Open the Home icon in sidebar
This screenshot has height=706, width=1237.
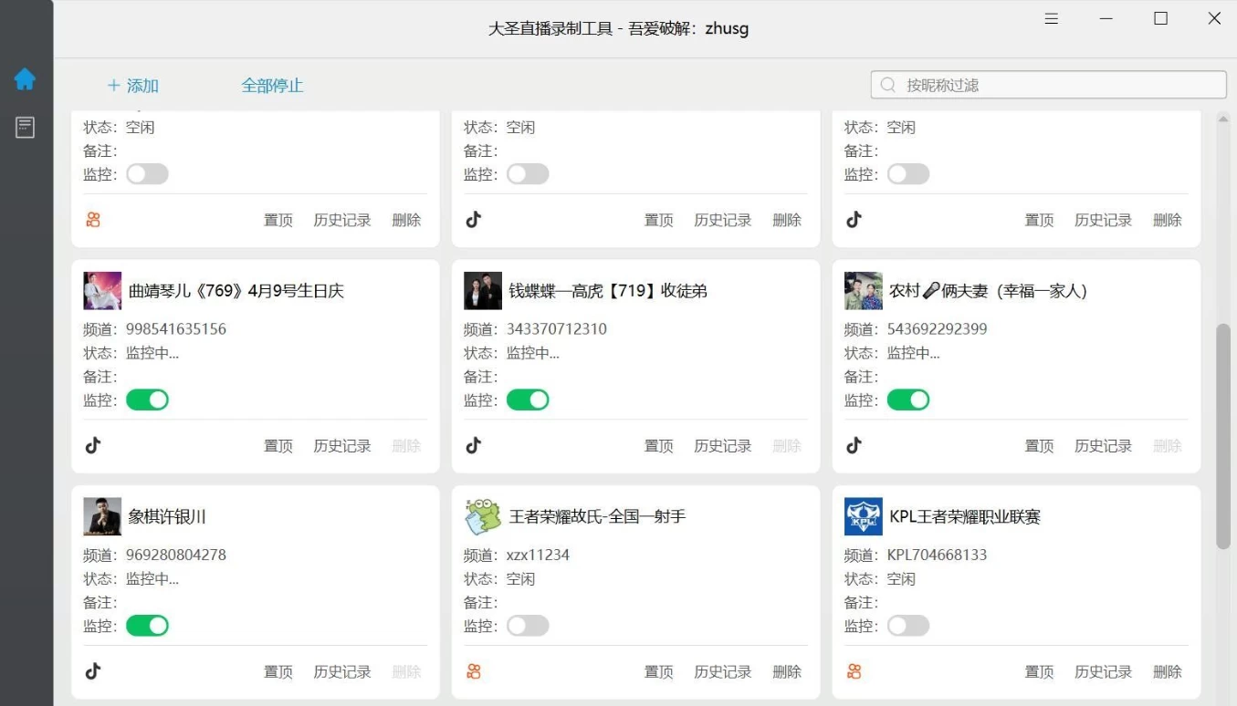25,79
